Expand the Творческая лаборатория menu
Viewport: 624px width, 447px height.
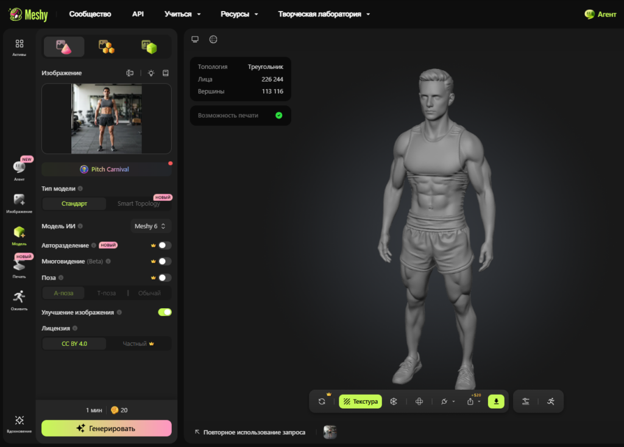point(324,14)
